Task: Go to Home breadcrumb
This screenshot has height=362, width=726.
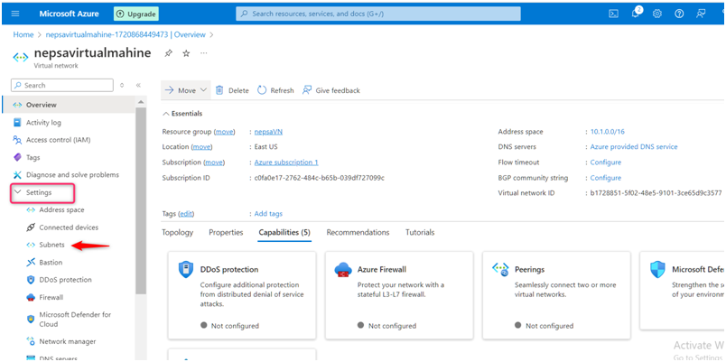Action: [23, 34]
